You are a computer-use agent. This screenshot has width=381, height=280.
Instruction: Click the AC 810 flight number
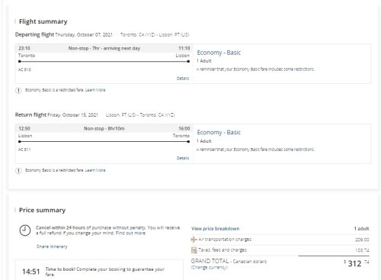(24, 69)
